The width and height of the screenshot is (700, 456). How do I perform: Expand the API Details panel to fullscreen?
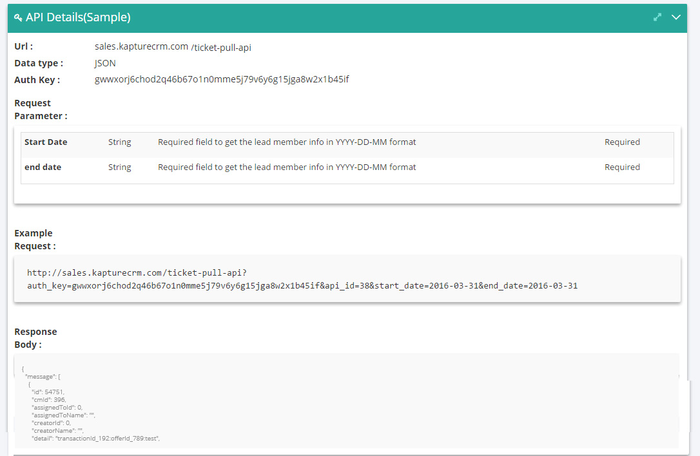657,17
